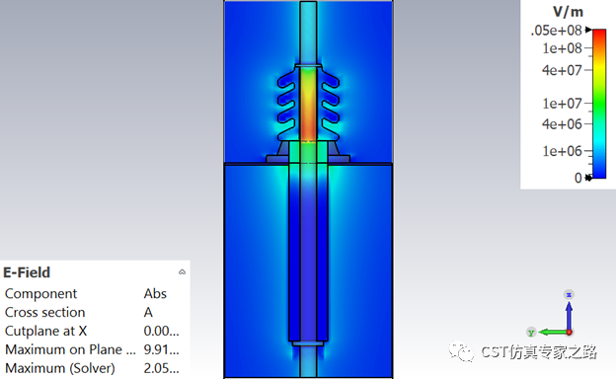Screen dimensions: 616x379
Task: Click the Maximum (Solver) value
Action: 162,368
